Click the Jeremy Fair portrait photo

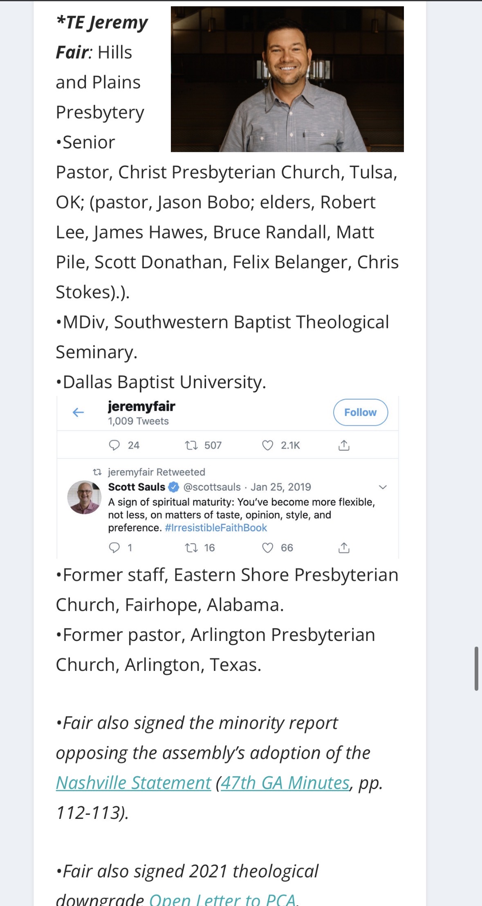click(x=287, y=79)
